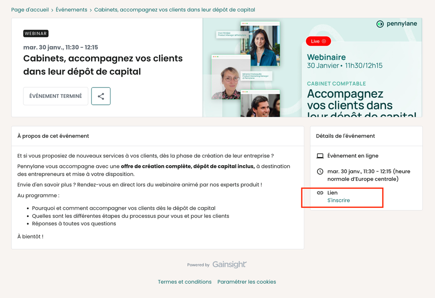The image size is (435, 298).
Task: Click the pennylane logo in banner
Action: click(x=396, y=24)
